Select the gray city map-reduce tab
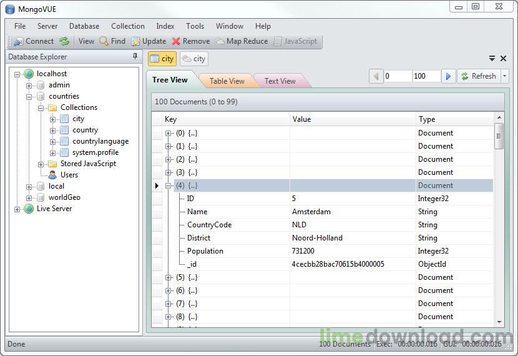This screenshot has width=518, height=356. 194,59
